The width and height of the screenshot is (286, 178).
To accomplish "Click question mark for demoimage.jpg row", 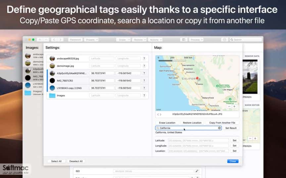I will coord(144,66).
